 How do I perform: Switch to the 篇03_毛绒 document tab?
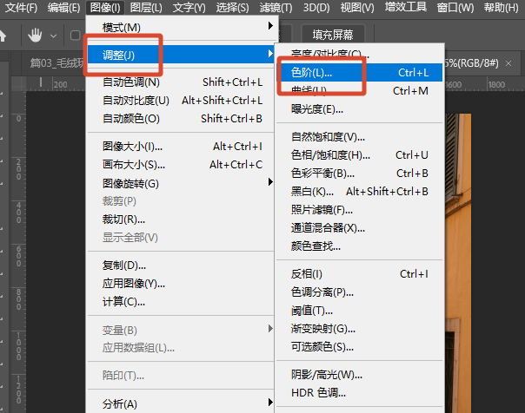56,62
